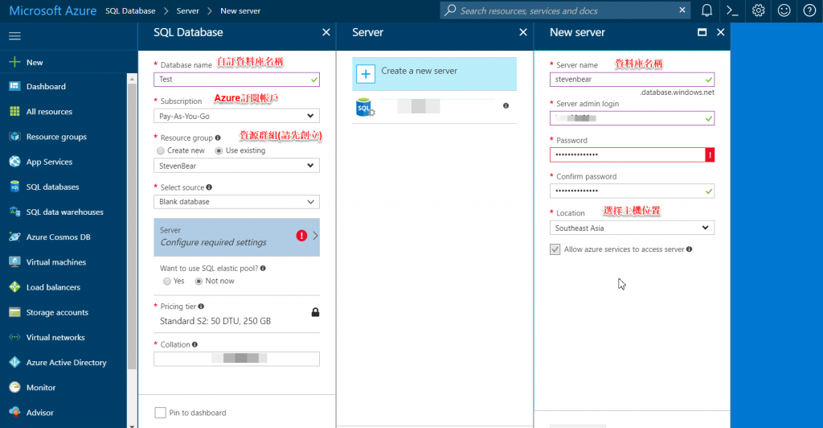
Task: Click the Server admin login field
Action: (x=632, y=118)
